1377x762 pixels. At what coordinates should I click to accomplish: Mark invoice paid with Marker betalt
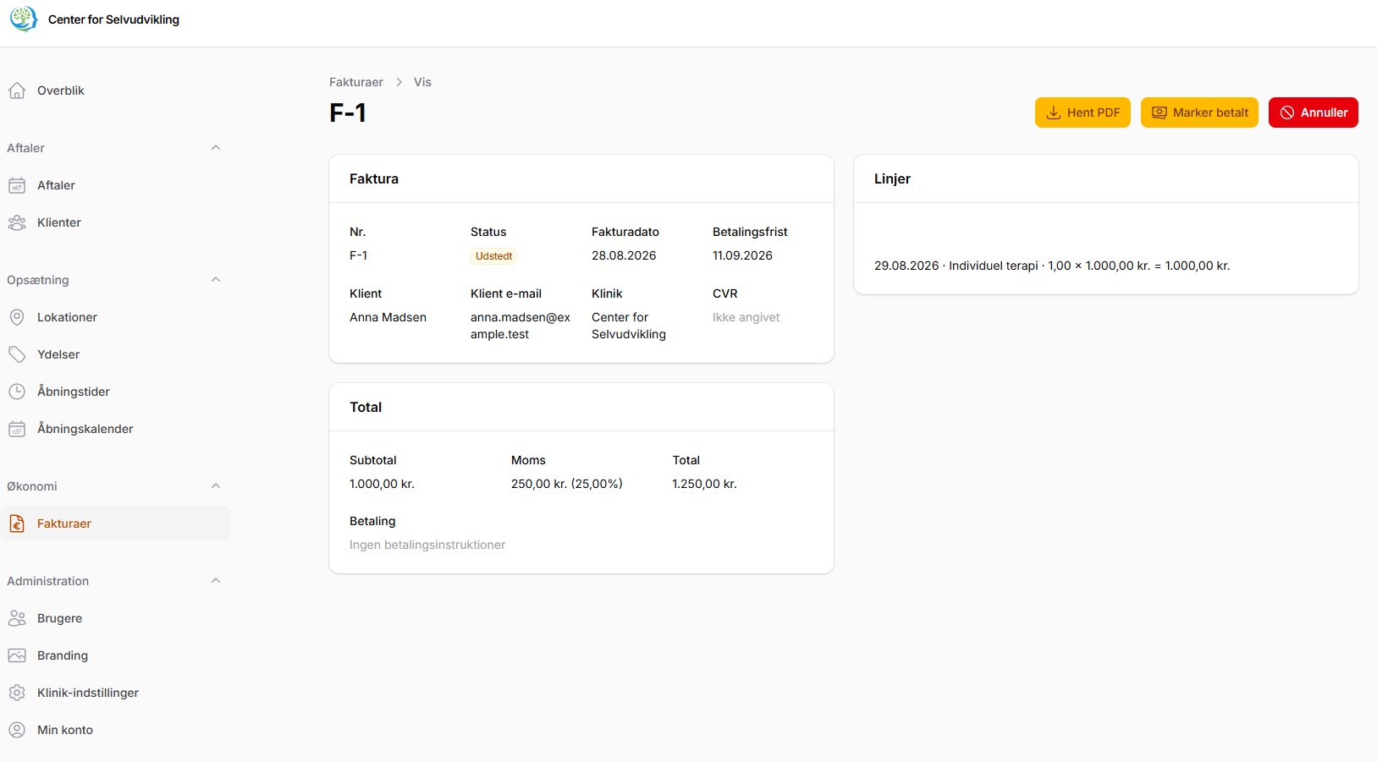pos(1199,112)
